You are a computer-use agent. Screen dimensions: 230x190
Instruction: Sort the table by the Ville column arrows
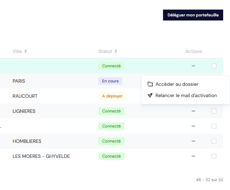pos(26,52)
